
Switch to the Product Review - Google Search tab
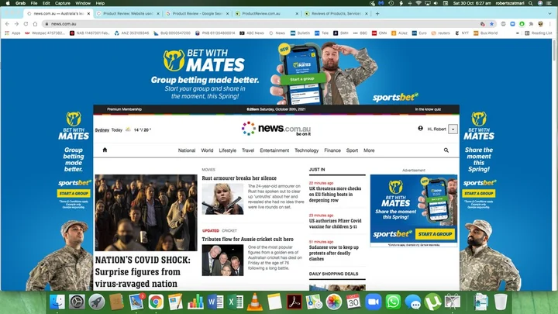[197, 13]
